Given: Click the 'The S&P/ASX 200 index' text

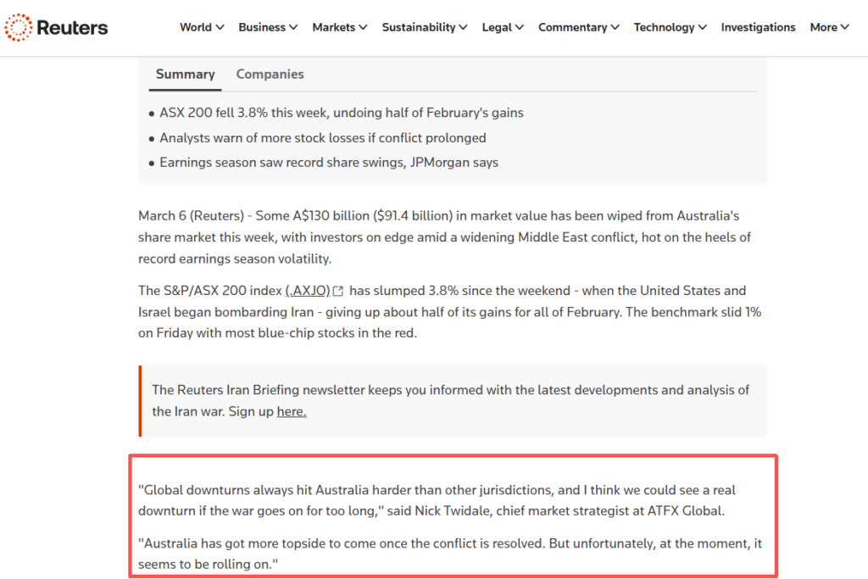Looking at the screenshot, I should tap(210, 291).
